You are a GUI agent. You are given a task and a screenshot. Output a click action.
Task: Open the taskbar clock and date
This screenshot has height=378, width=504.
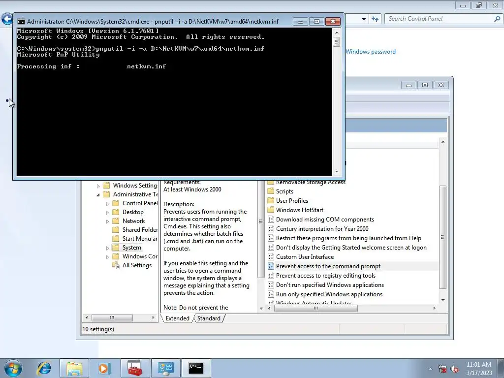point(479,369)
